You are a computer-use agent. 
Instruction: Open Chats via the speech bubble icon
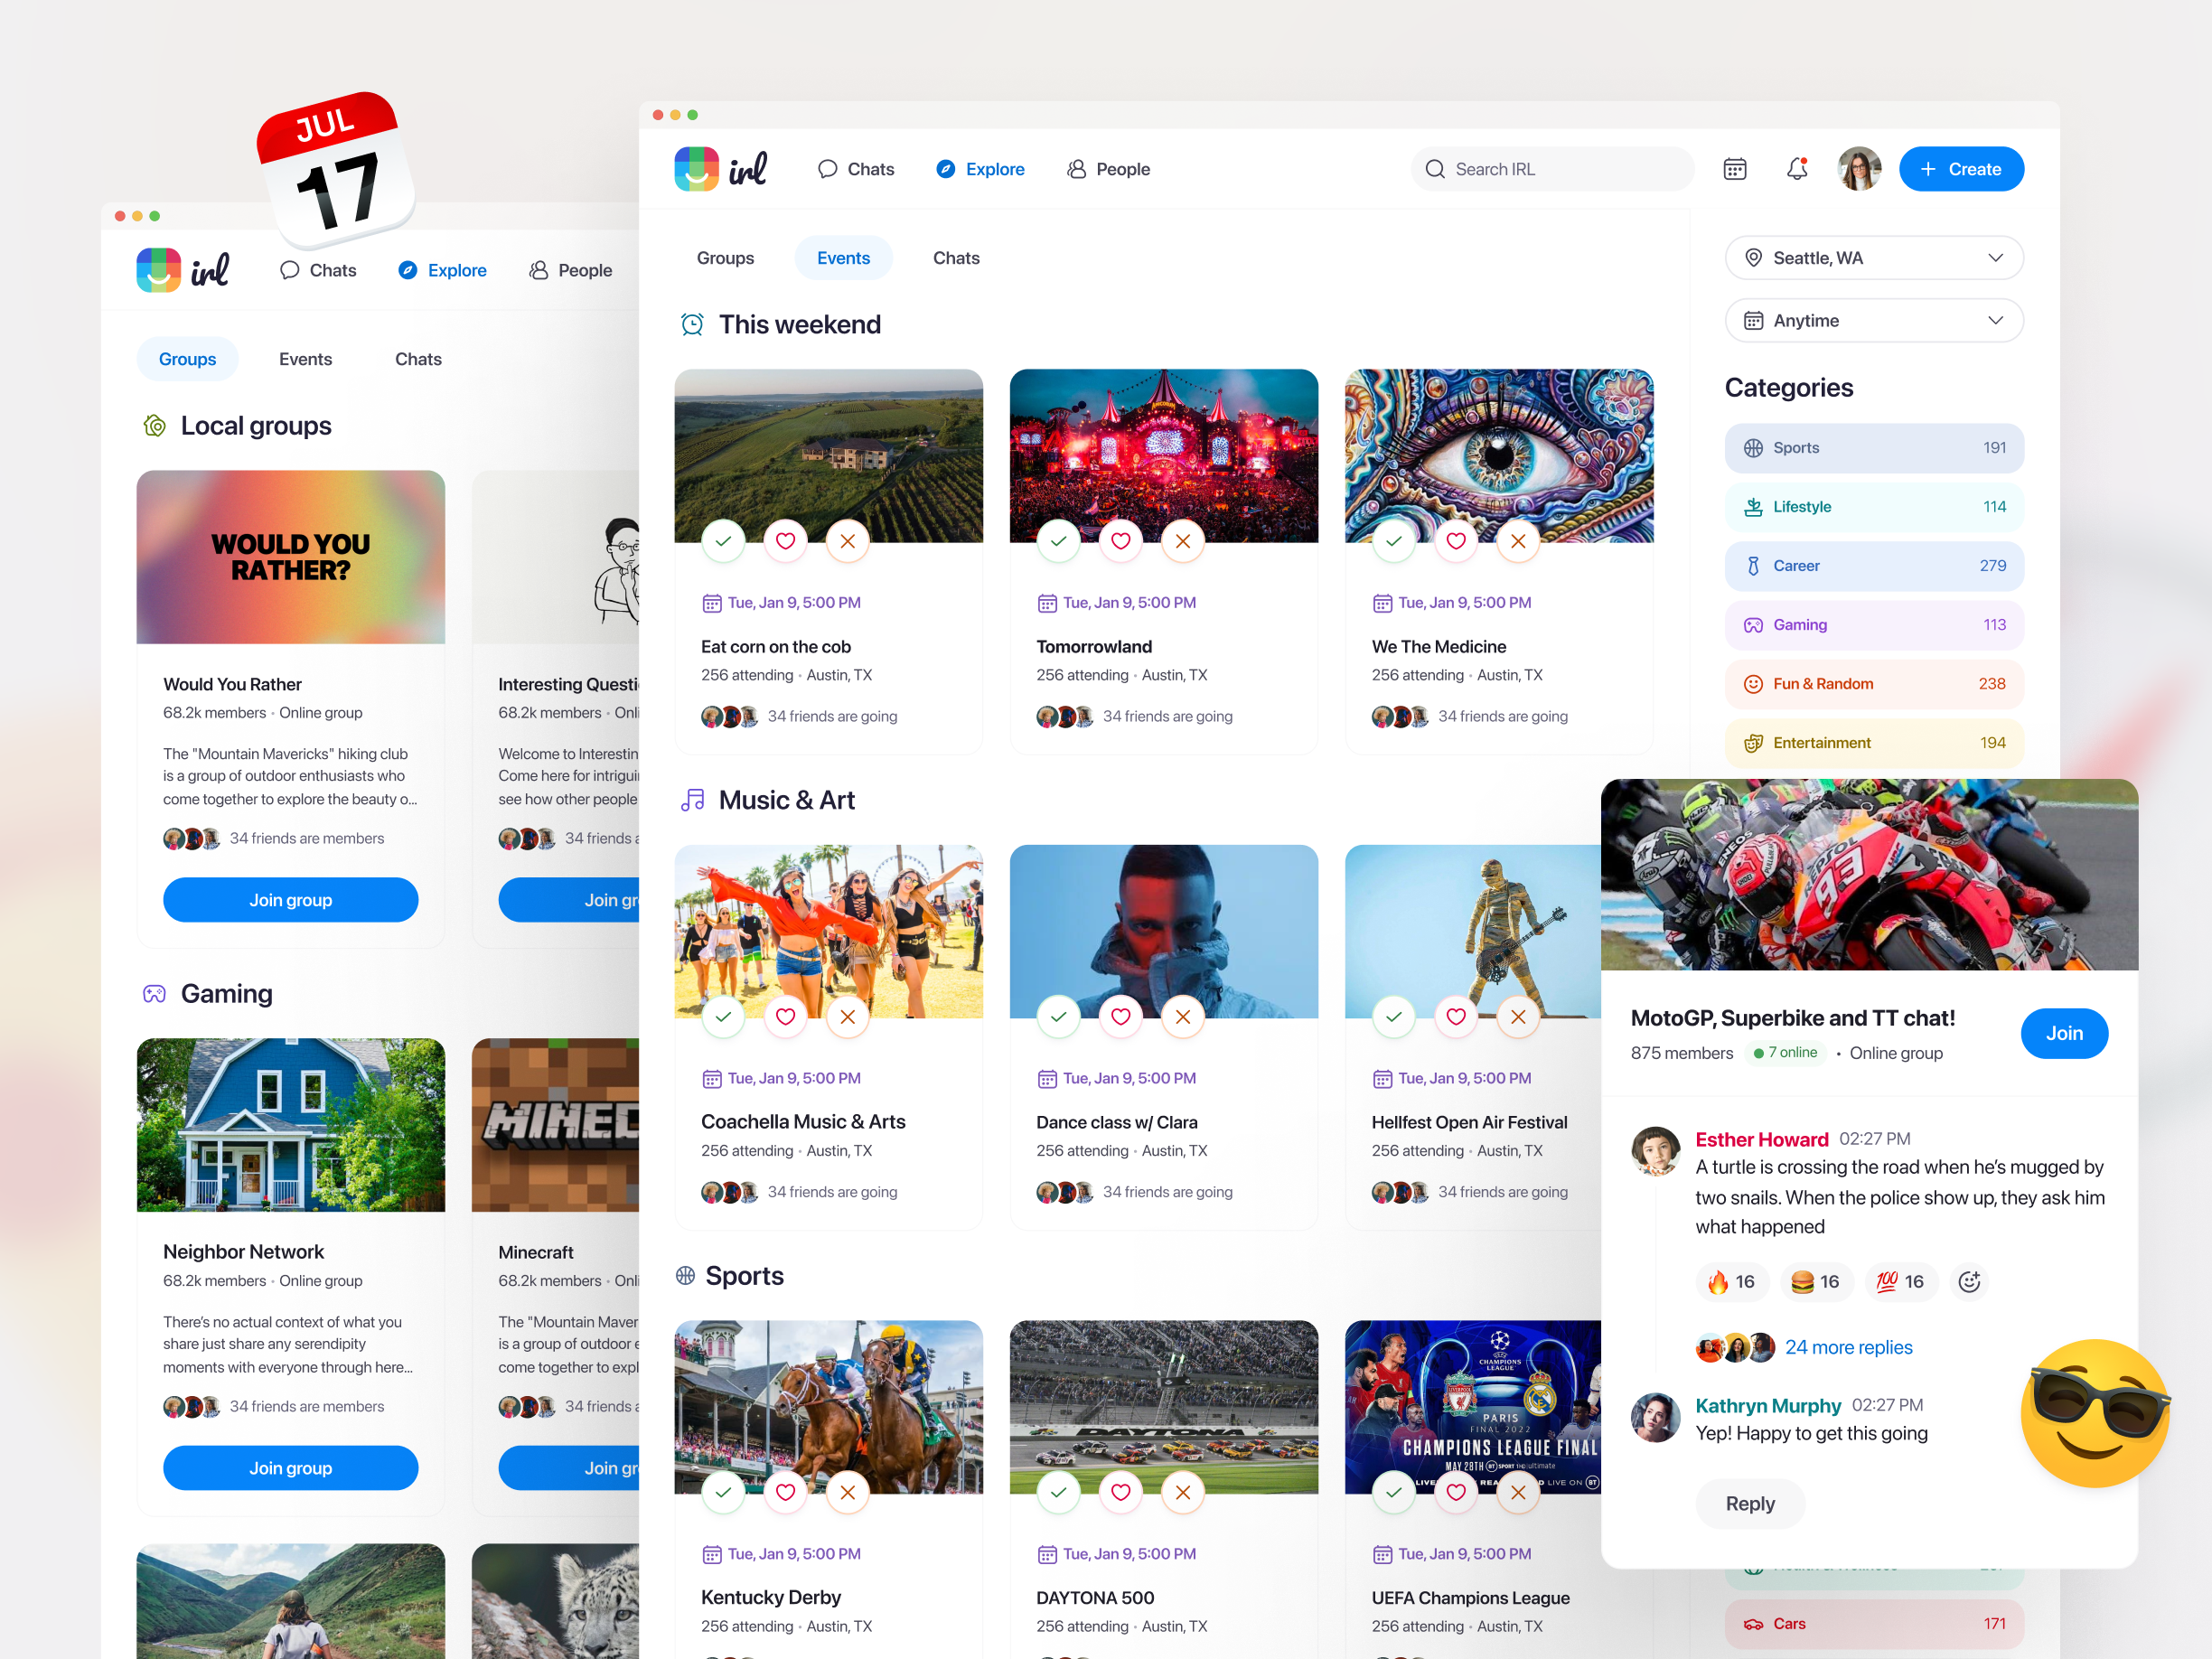tap(827, 168)
